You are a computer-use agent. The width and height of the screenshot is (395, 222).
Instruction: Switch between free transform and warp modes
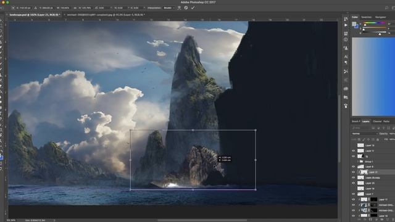179,8
